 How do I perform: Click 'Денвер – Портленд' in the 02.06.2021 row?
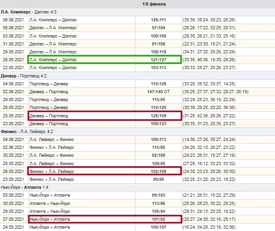click(49, 92)
